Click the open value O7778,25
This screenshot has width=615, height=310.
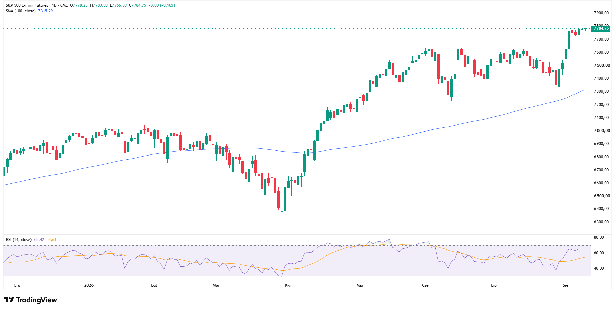79,5
